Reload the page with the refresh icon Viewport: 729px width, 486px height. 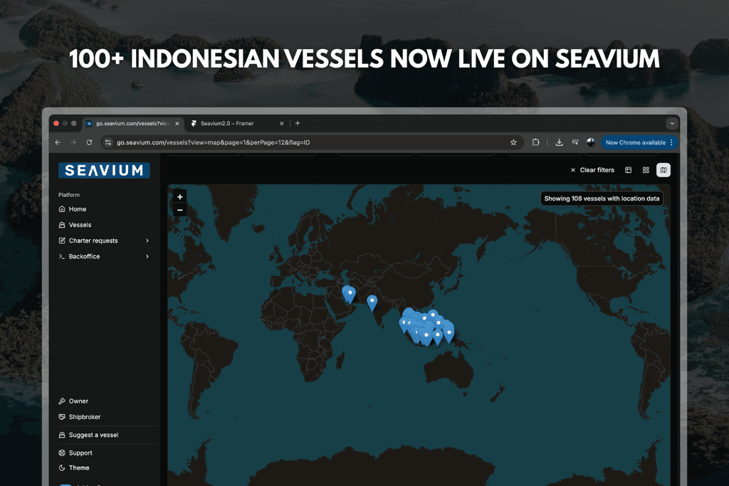(88, 142)
